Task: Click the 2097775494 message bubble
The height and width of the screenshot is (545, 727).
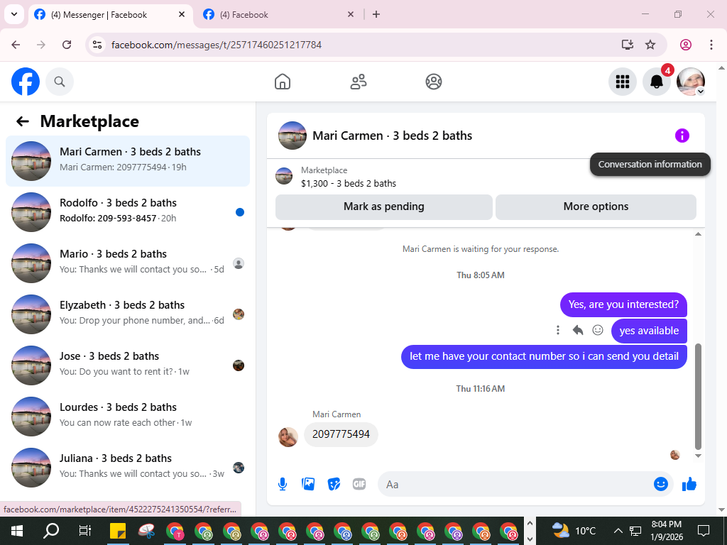Action: 341,434
